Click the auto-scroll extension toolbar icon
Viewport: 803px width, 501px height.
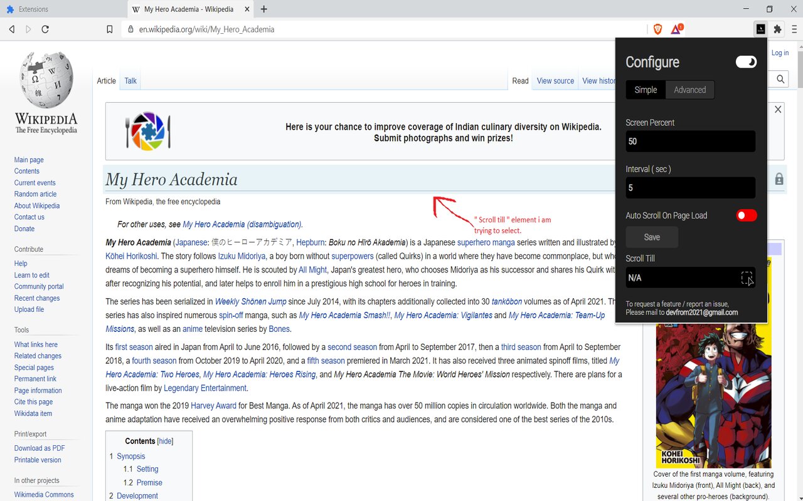click(x=760, y=29)
